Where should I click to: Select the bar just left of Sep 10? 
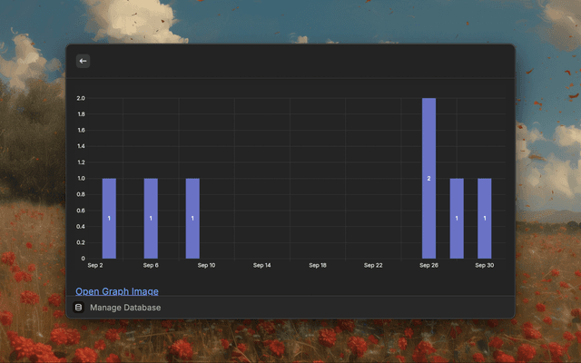[192, 218]
